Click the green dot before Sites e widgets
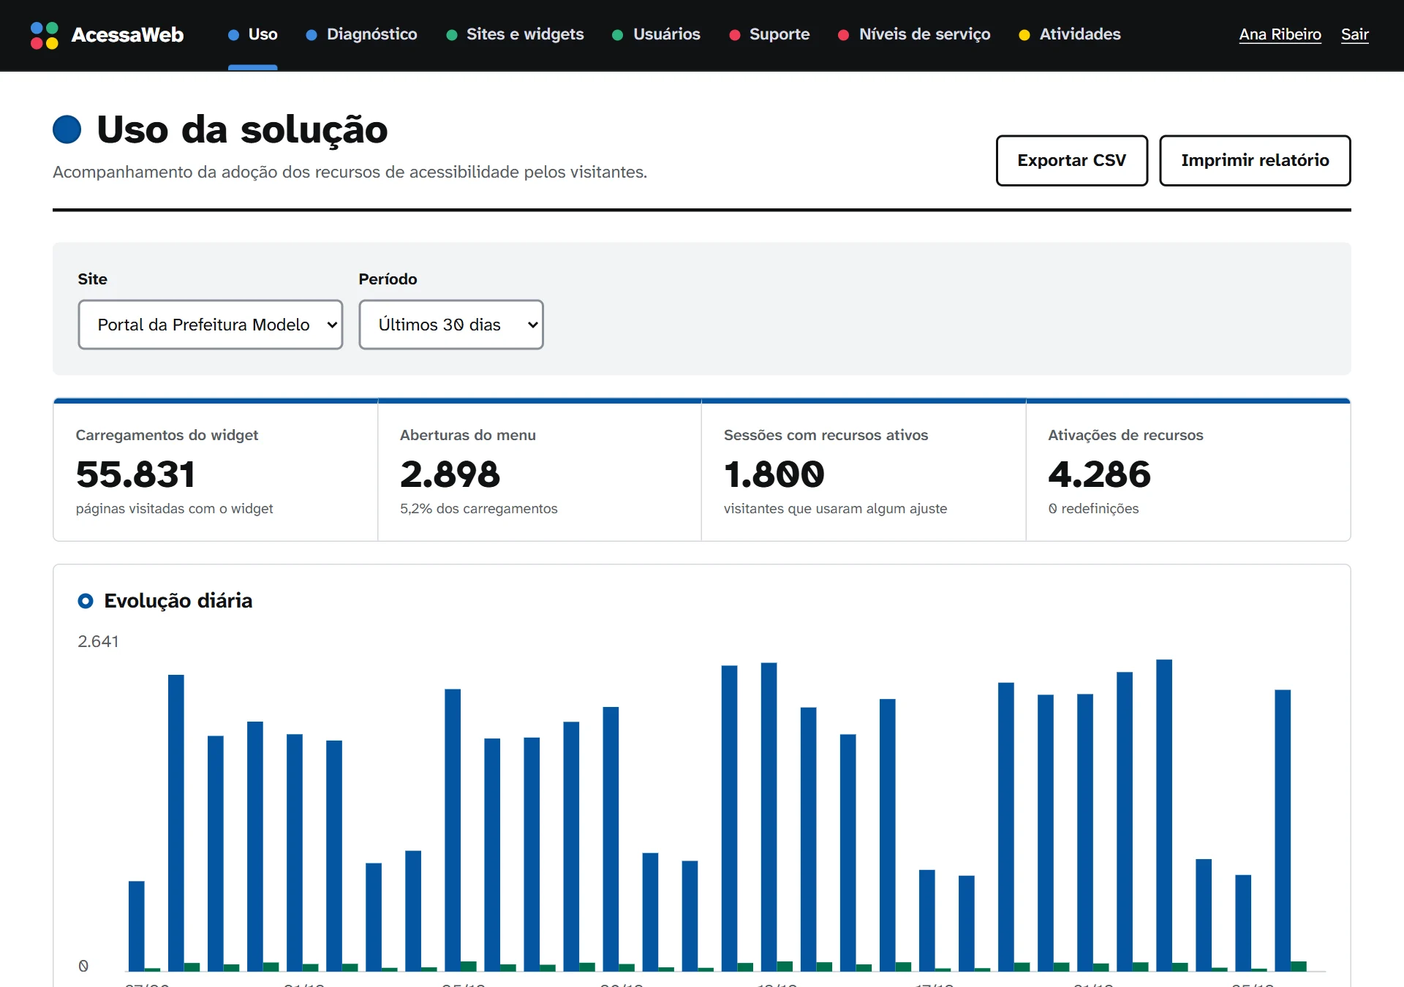Image resolution: width=1404 pixels, height=987 pixels. pos(452,35)
